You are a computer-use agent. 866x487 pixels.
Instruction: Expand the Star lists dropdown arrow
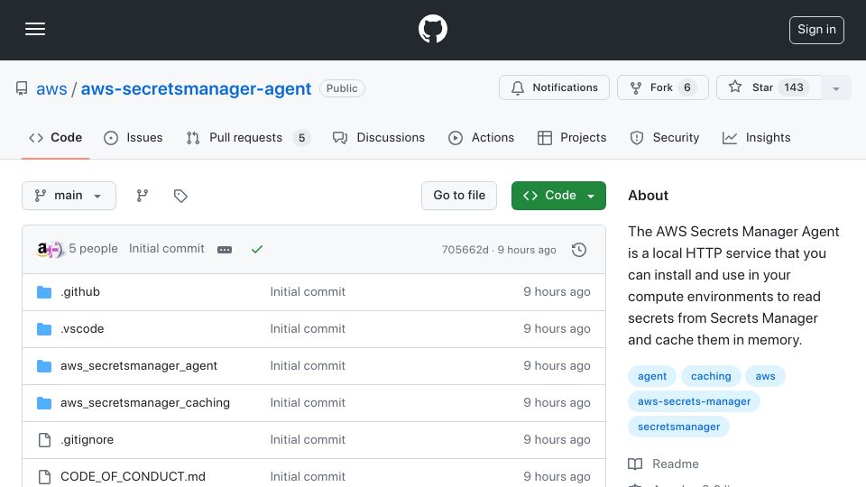click(x=836, y=87)
